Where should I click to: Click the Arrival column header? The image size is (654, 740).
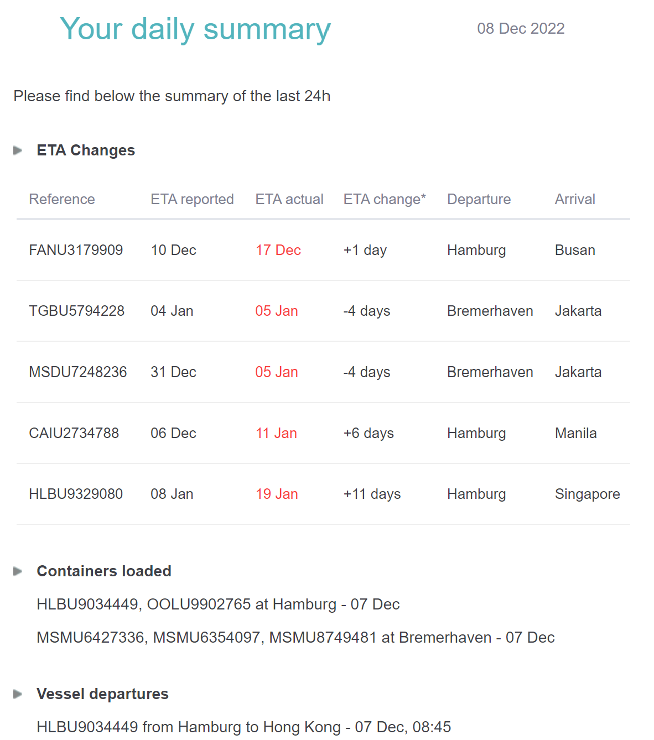click(x=575, y=199)
